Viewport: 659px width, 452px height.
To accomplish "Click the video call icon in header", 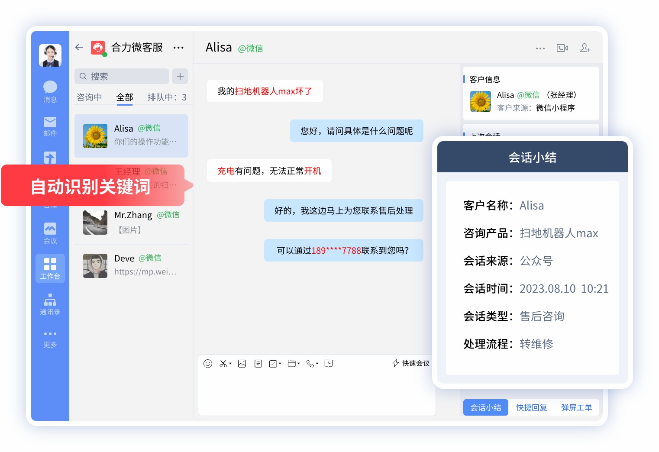I will pos(562,48).
